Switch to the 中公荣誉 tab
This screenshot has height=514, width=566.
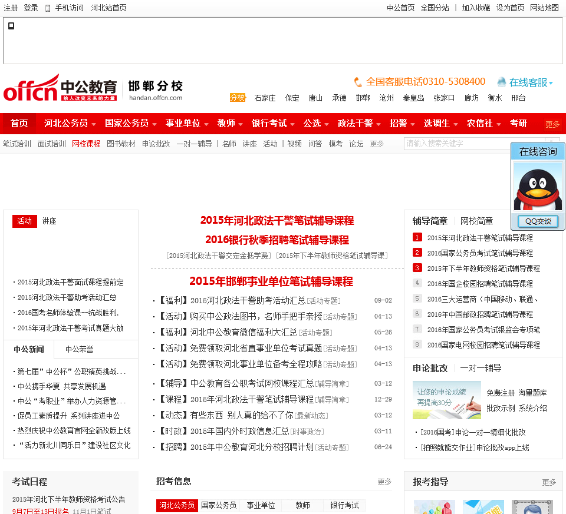(x=80, y=349)
